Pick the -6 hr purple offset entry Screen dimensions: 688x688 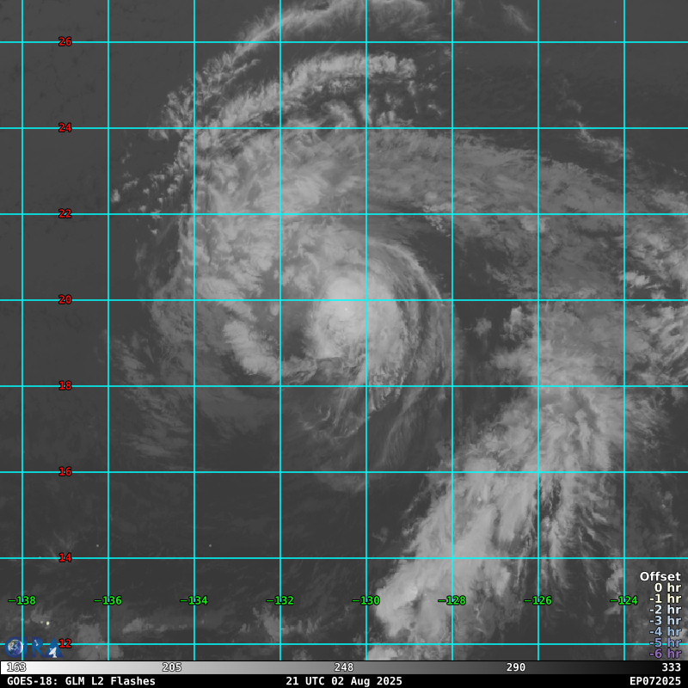coord(665,653)
